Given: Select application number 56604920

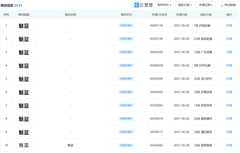Looking at the screenshot, I should (156, 92).
